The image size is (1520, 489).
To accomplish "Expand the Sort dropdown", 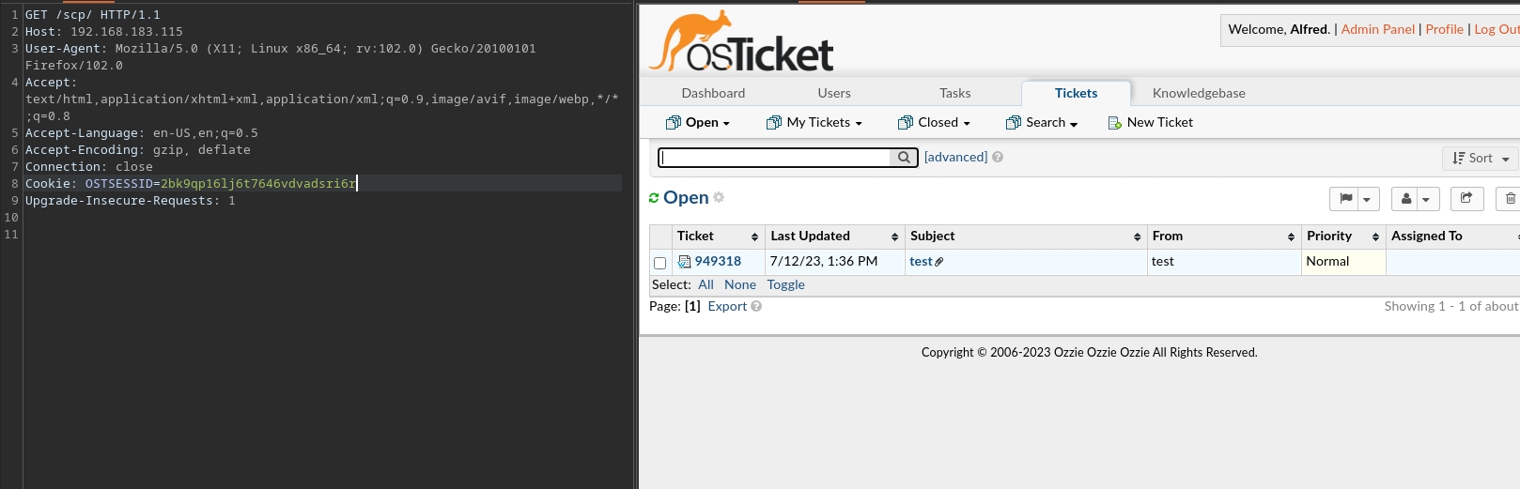I will (1480, 159).
